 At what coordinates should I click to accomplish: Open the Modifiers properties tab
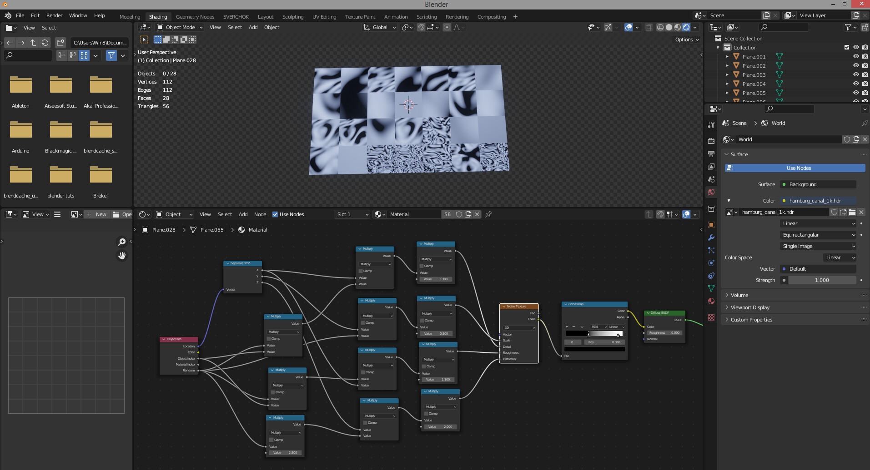click(x=711, y=237)
